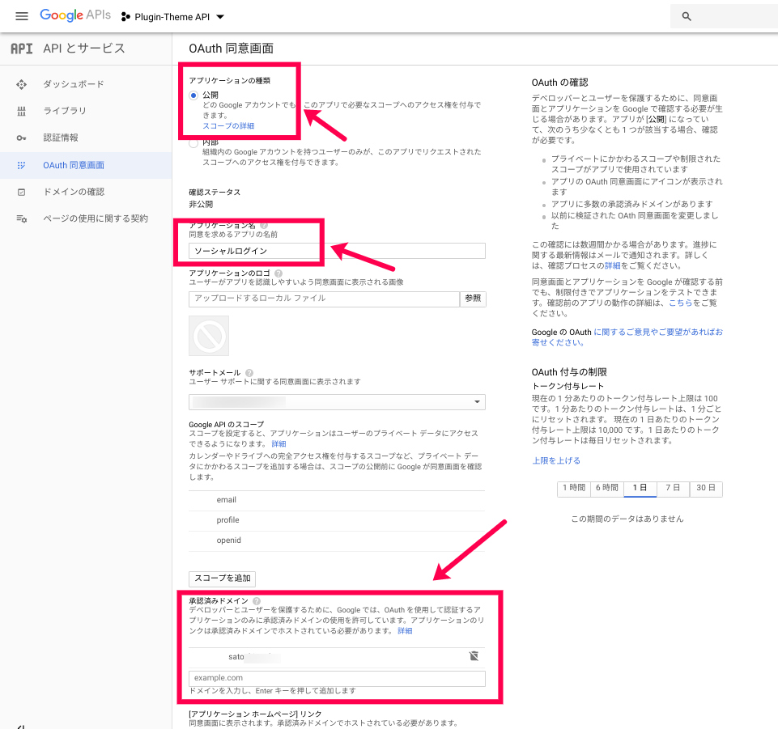This screenshot has width=778, height=729.
Task: Open the こちら link about unverified apps
Action: (x=680, y=303)
